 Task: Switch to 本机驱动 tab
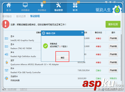[x=25, y=7]
